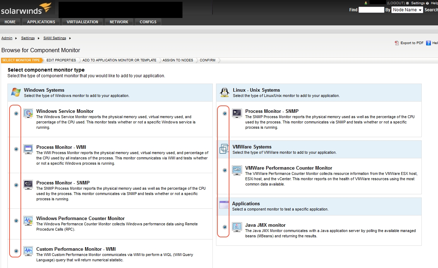Select Windows Process Monitor - SNMP radio button
438x268 pixels.
[x=16, y=185]
